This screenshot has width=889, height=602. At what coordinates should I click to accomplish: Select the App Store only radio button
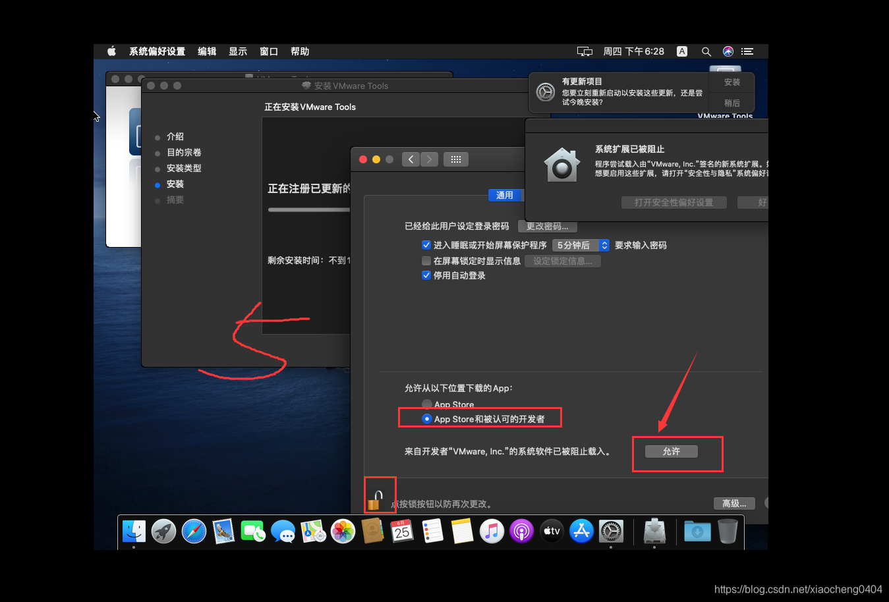(427, 404)
